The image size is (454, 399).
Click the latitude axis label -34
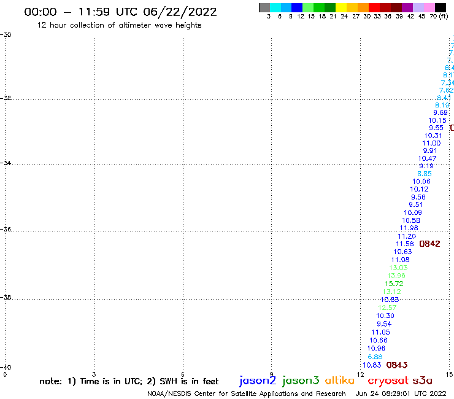click(x=6, y=163)
